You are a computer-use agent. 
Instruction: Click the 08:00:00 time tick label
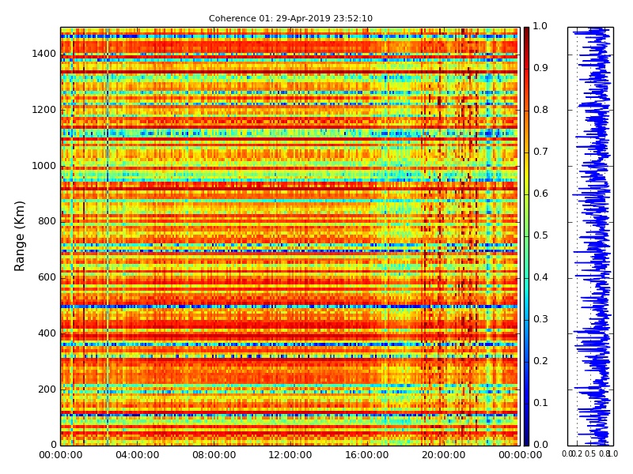coord(214,455)
